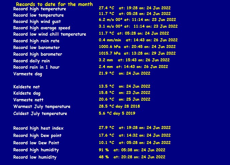Click the 'Record high average speed' label

point(42,28)
